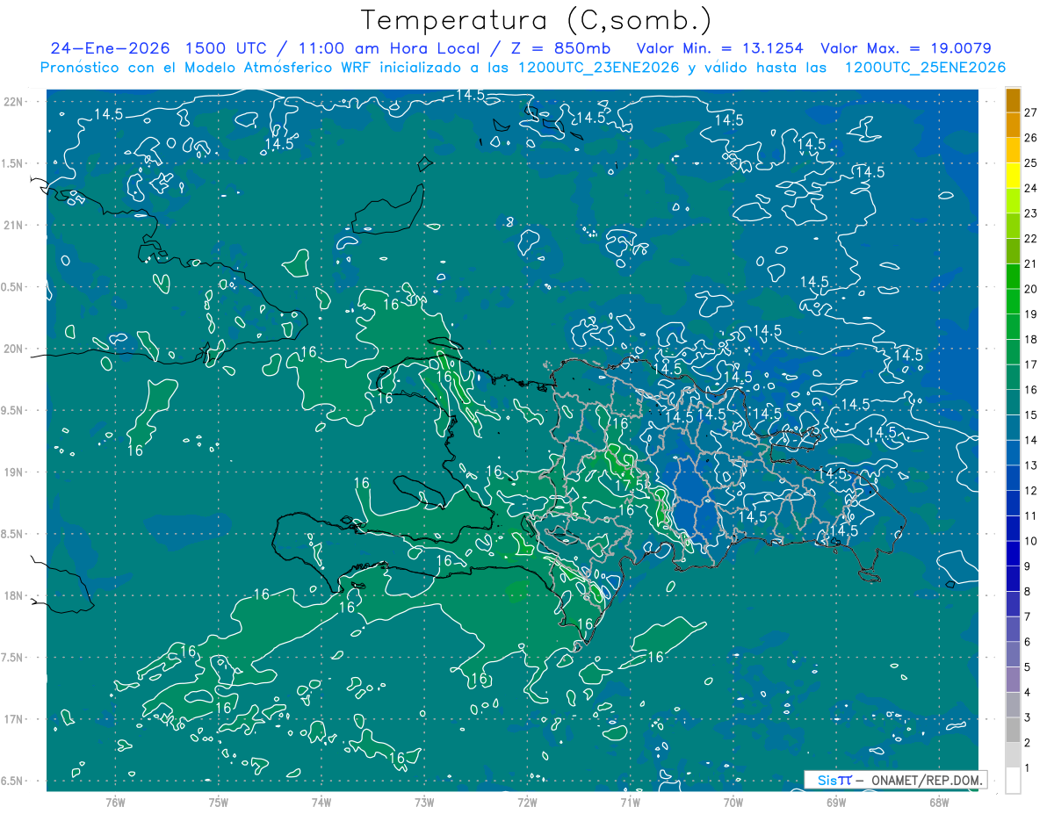This screenshot has height=814, width=1054.
Task: Click longitude axis label '76W'
Action: 115,802
